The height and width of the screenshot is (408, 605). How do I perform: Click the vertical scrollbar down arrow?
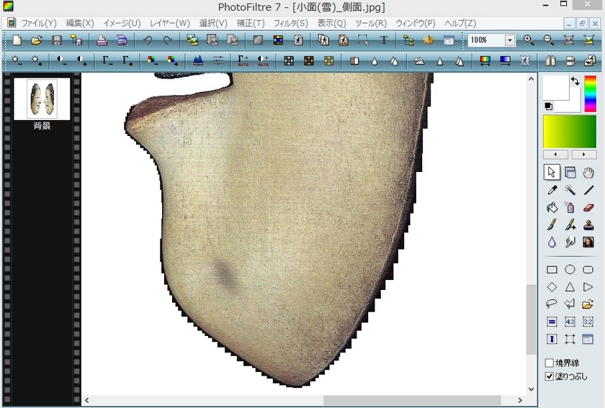531,389
